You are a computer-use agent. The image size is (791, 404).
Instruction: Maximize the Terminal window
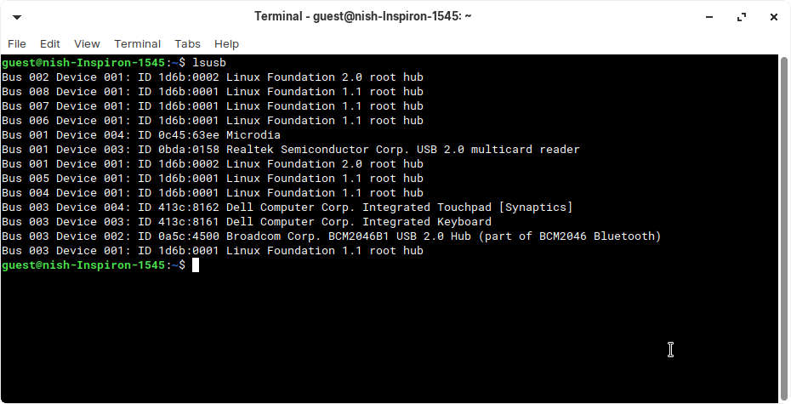(742, 17)
